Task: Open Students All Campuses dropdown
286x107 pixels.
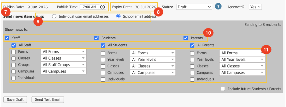Action: click(x=153, y=73)
